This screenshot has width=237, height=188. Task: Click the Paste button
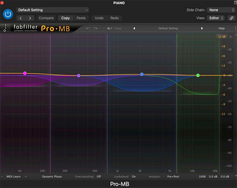tap(81, 18)
